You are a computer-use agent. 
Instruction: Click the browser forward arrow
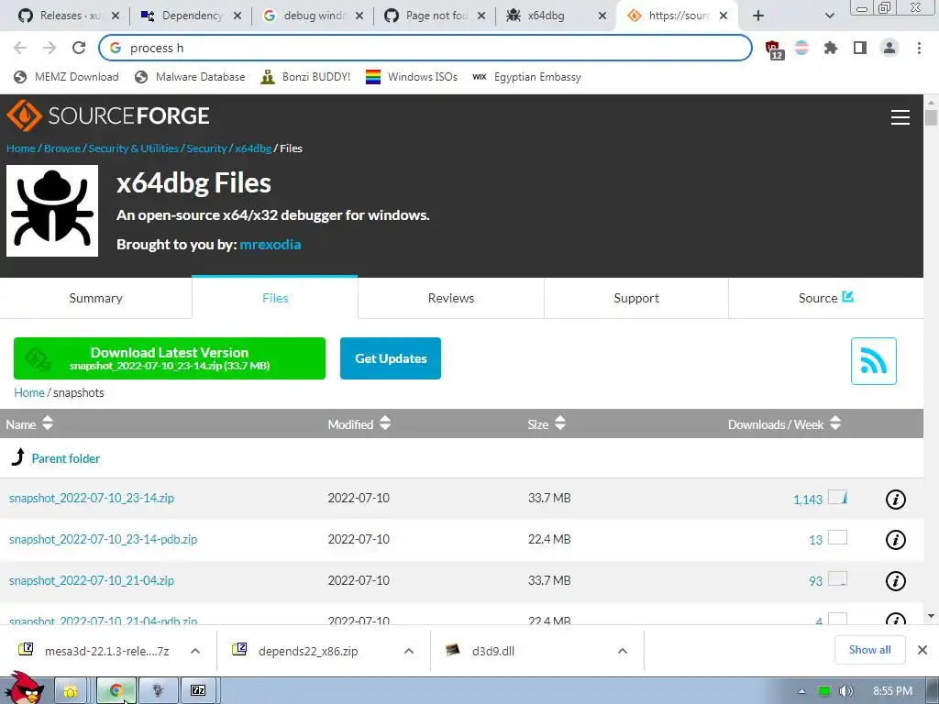click(x=50, y=48)
